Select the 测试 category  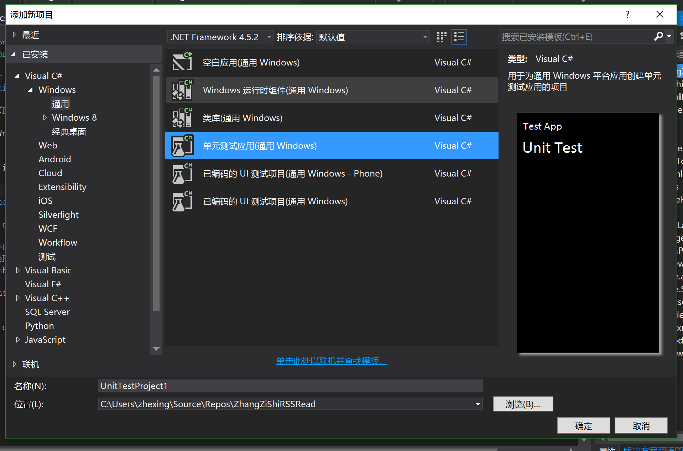47,256
